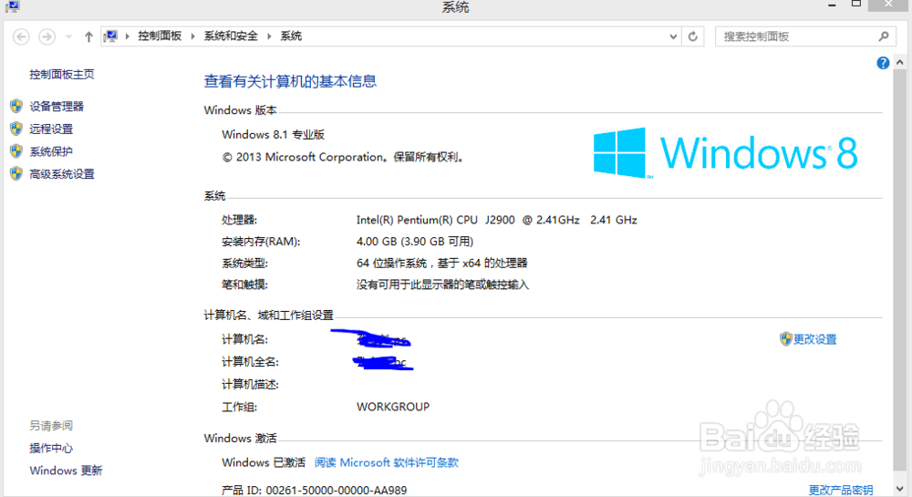Click 更改产品密钥 link
This screenshot has height=497, width=912.
pyautogui.click(x=841, y=490)
